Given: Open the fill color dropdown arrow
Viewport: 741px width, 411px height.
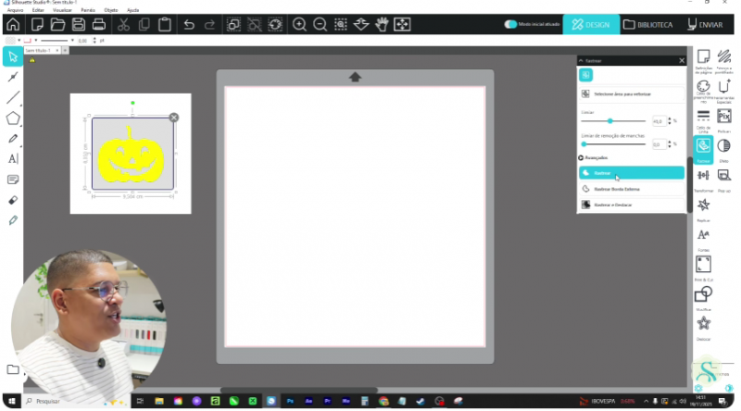Looking at the screenshot, I should 19,41.
